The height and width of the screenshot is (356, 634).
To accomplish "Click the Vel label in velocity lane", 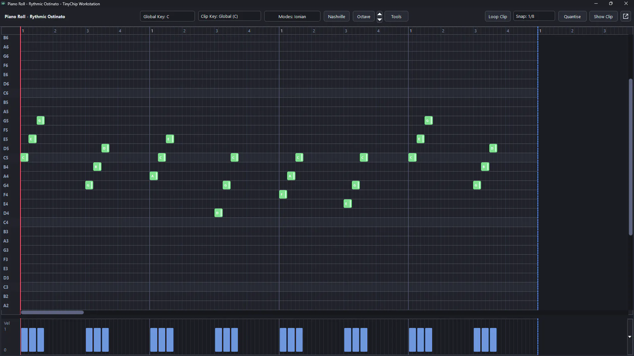I will click(7, 323).
